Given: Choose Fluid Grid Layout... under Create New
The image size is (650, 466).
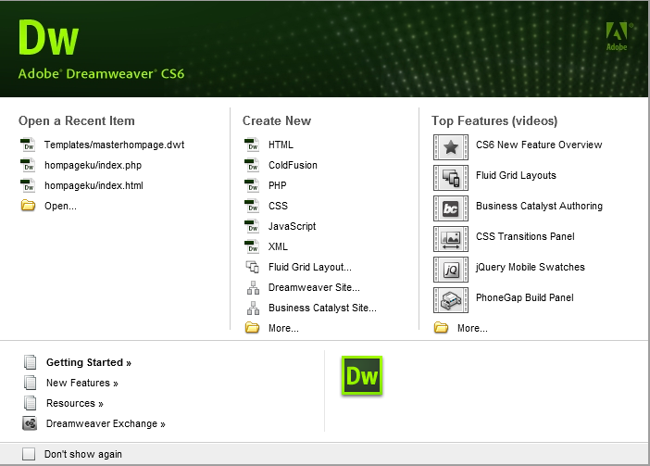Looking at the screenshot, I should coord(309,267).
